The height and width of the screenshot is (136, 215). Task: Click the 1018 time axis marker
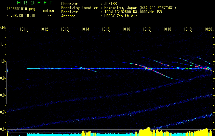(167, 29)
